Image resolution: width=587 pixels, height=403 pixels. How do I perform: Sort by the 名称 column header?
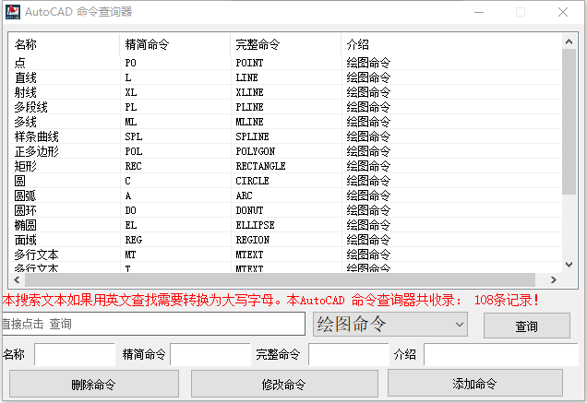(x=64, y=44)
